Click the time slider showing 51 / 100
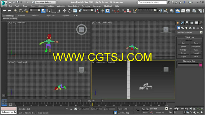Screen dimensions: 205x115 tap(91, 101)
